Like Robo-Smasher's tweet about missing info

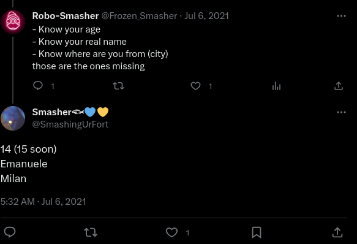(x=195, y=86)
